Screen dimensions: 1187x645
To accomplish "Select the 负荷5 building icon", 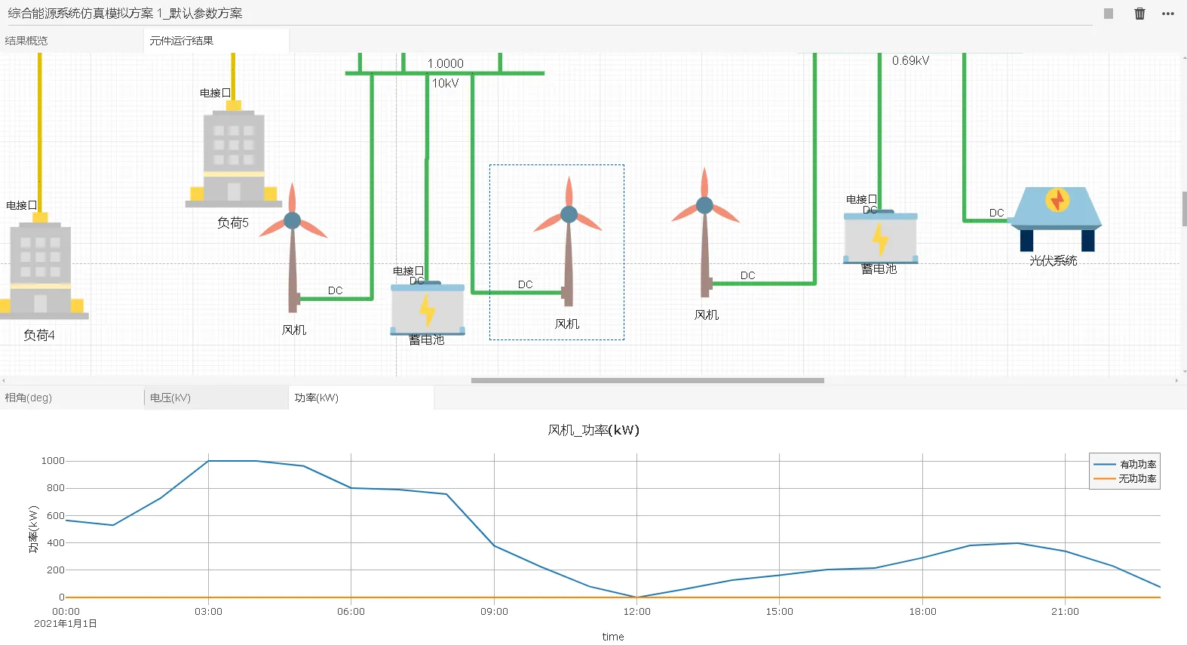I will pos(234,157).
